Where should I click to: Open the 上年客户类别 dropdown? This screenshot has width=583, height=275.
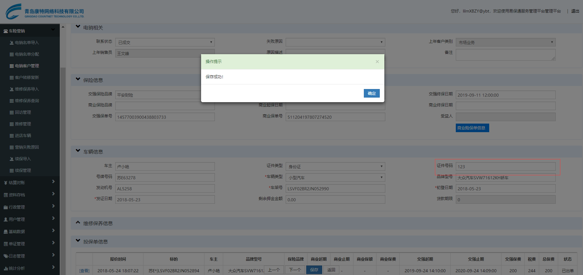[x=505, y=42]
